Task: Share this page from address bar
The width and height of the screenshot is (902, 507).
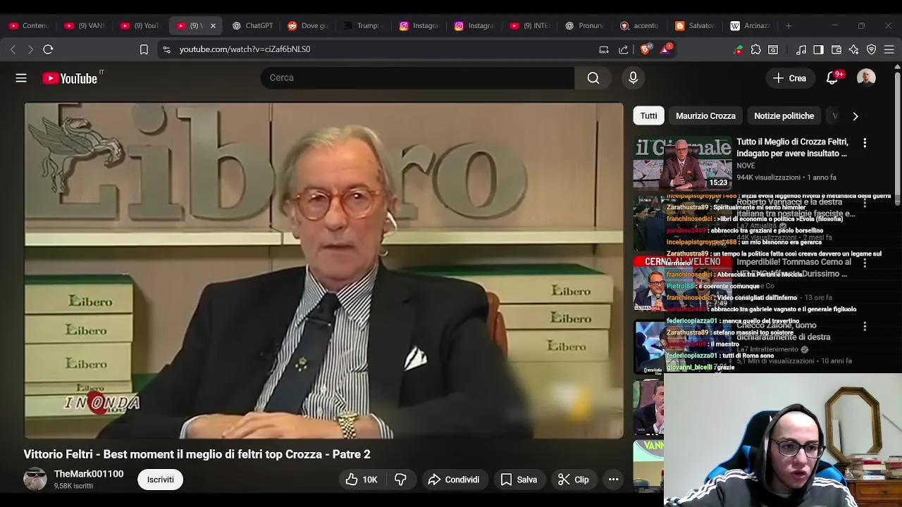Action: point(624,49)
